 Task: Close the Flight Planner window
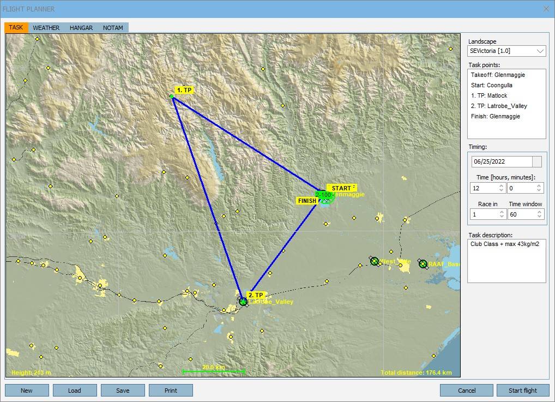546,9
